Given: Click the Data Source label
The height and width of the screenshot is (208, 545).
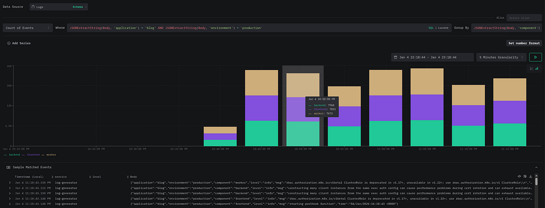Looking at the screenshot, I should pyautogui.click(x=13, y=6).
